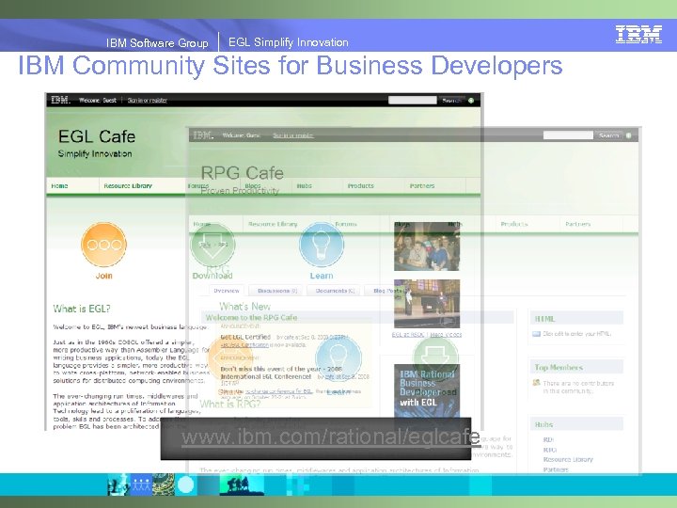This screenshot has height=508, width=677.
Task: Open IBM Rational Business Developer with EGL image
Action: point(427,391)
